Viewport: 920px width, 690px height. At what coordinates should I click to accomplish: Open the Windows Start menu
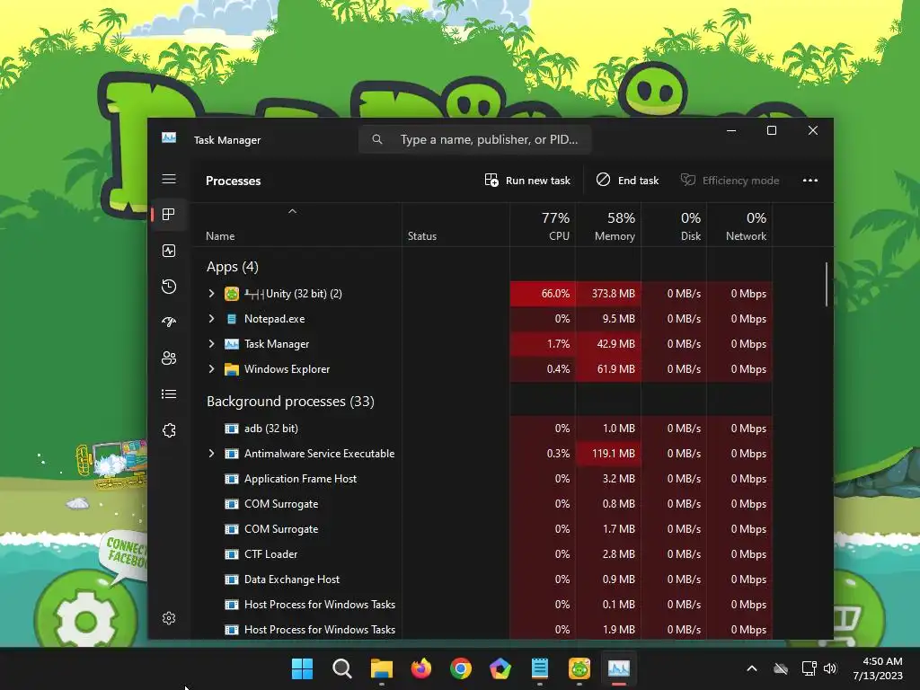pos(303,668)
